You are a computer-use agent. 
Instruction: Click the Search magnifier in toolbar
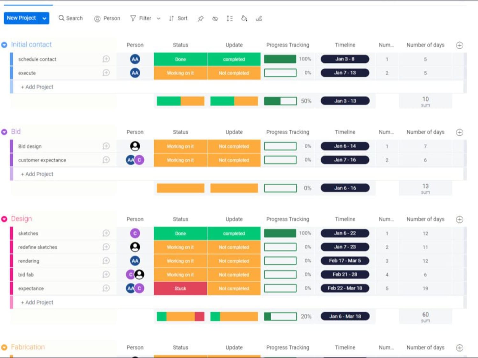70,18
